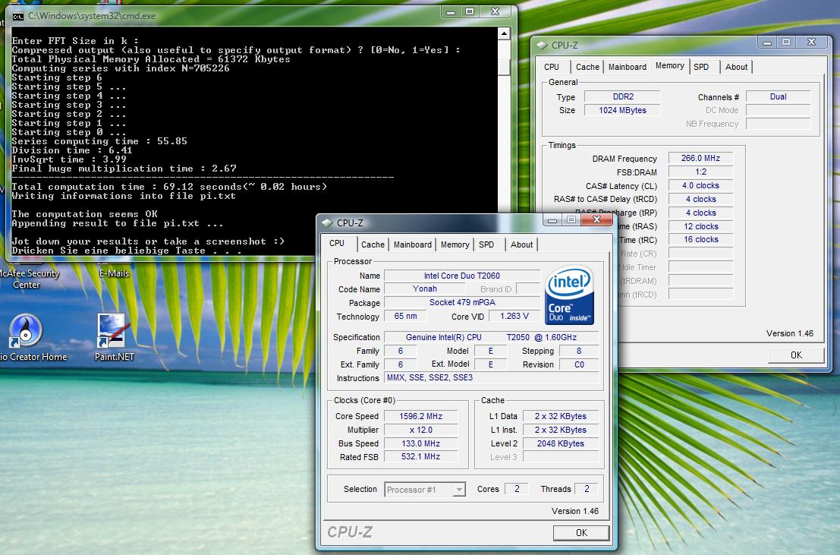Click the DRAM Frequency value '266.0 MHz'
This screenshot has height=555, width=840.
tap(700, 158)
